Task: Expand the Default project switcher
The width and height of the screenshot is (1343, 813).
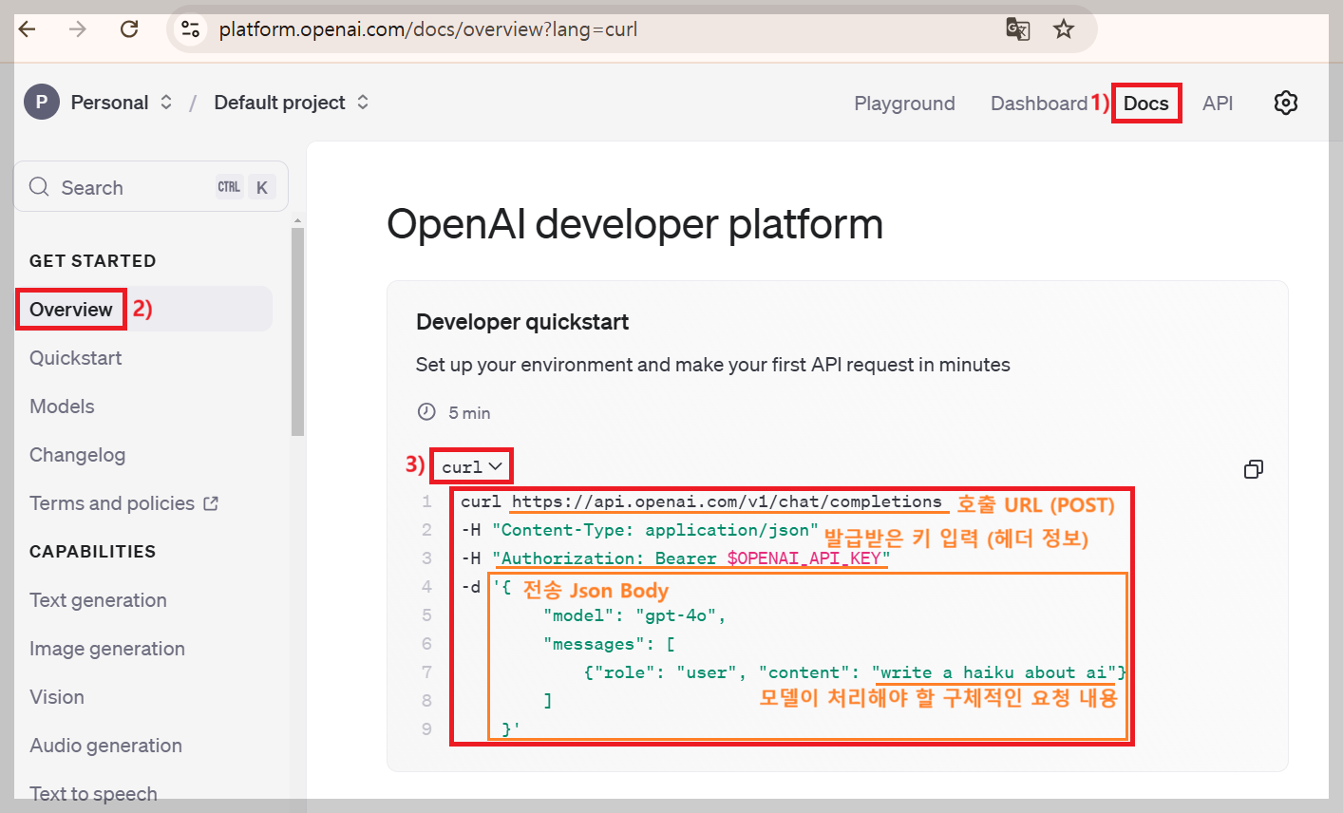Action: pyautogui.click(x=363, y=103)
